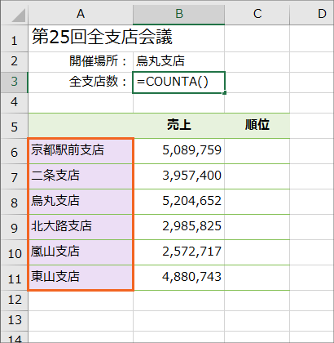Click the select-all corner triangle
Image resolution: width=334 pixels, height=343 pixels.
pos(18,16)
